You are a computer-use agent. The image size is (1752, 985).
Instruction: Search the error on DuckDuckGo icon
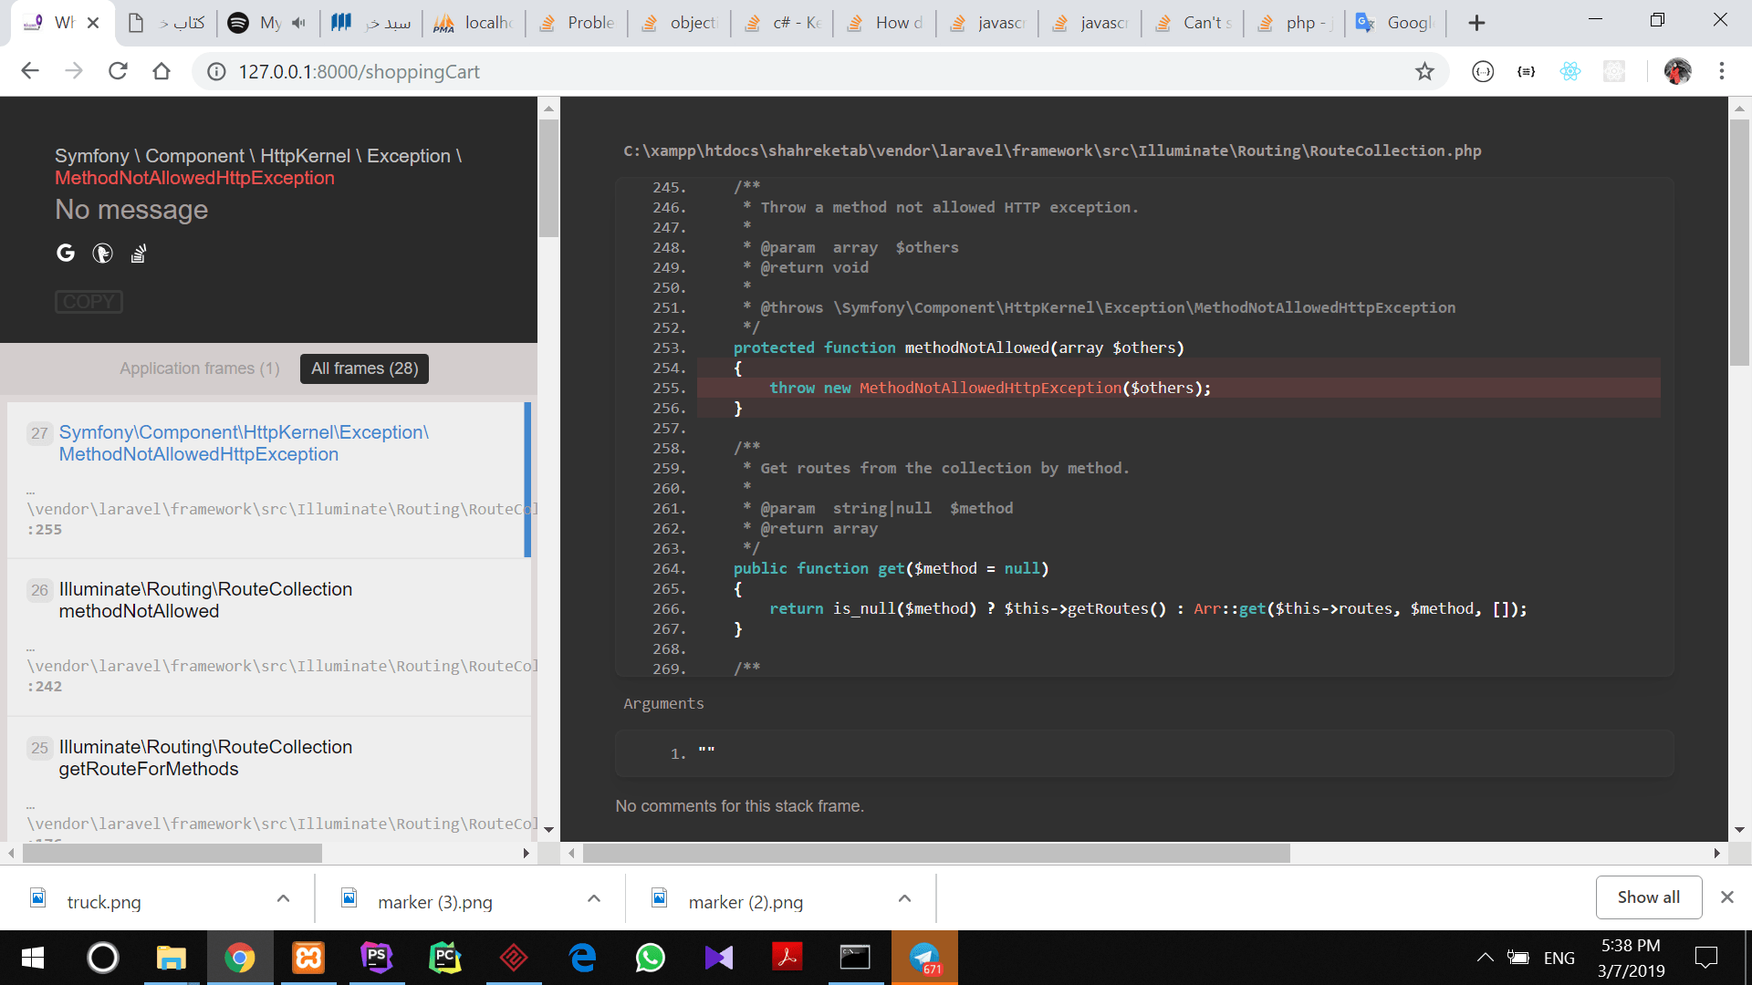pyautogui.click(x=102, y=253)
